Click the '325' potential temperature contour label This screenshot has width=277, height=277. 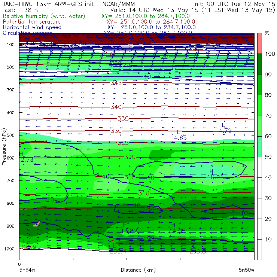click(123, 143)
